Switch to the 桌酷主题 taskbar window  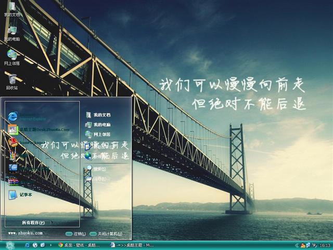click(132, 245)
